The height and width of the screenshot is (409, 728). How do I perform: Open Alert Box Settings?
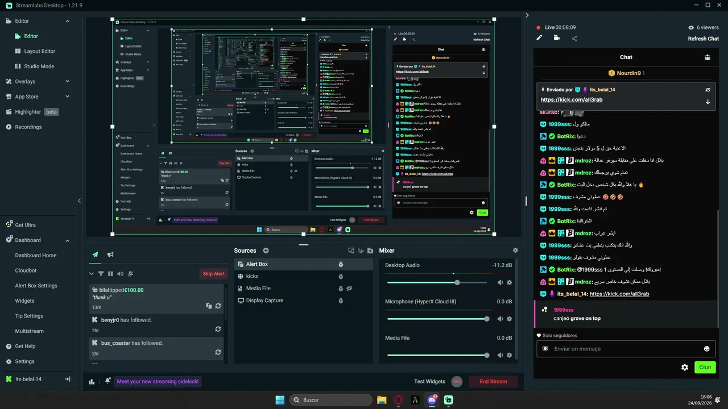click(x=36, y=286)
